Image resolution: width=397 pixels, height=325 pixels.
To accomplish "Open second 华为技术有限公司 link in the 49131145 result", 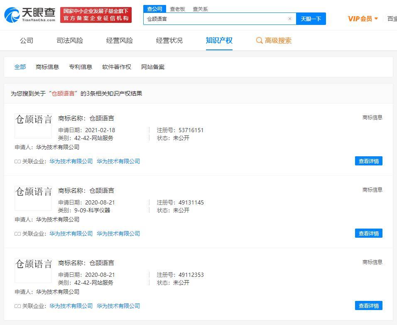I will coord(118,234).
